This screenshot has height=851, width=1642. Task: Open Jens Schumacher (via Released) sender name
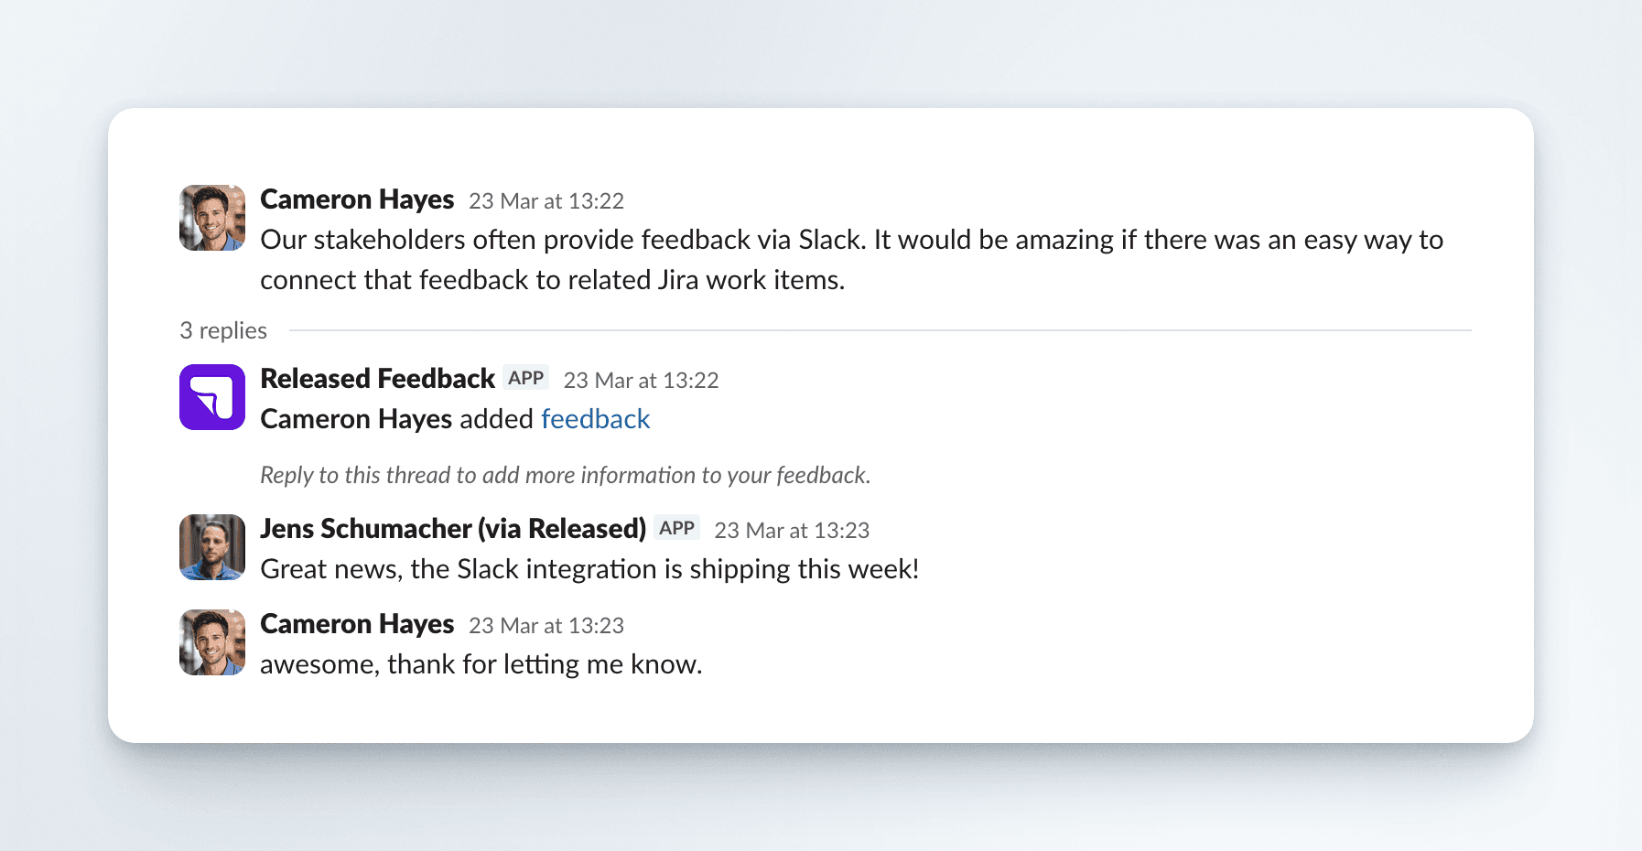click(453, 529)
